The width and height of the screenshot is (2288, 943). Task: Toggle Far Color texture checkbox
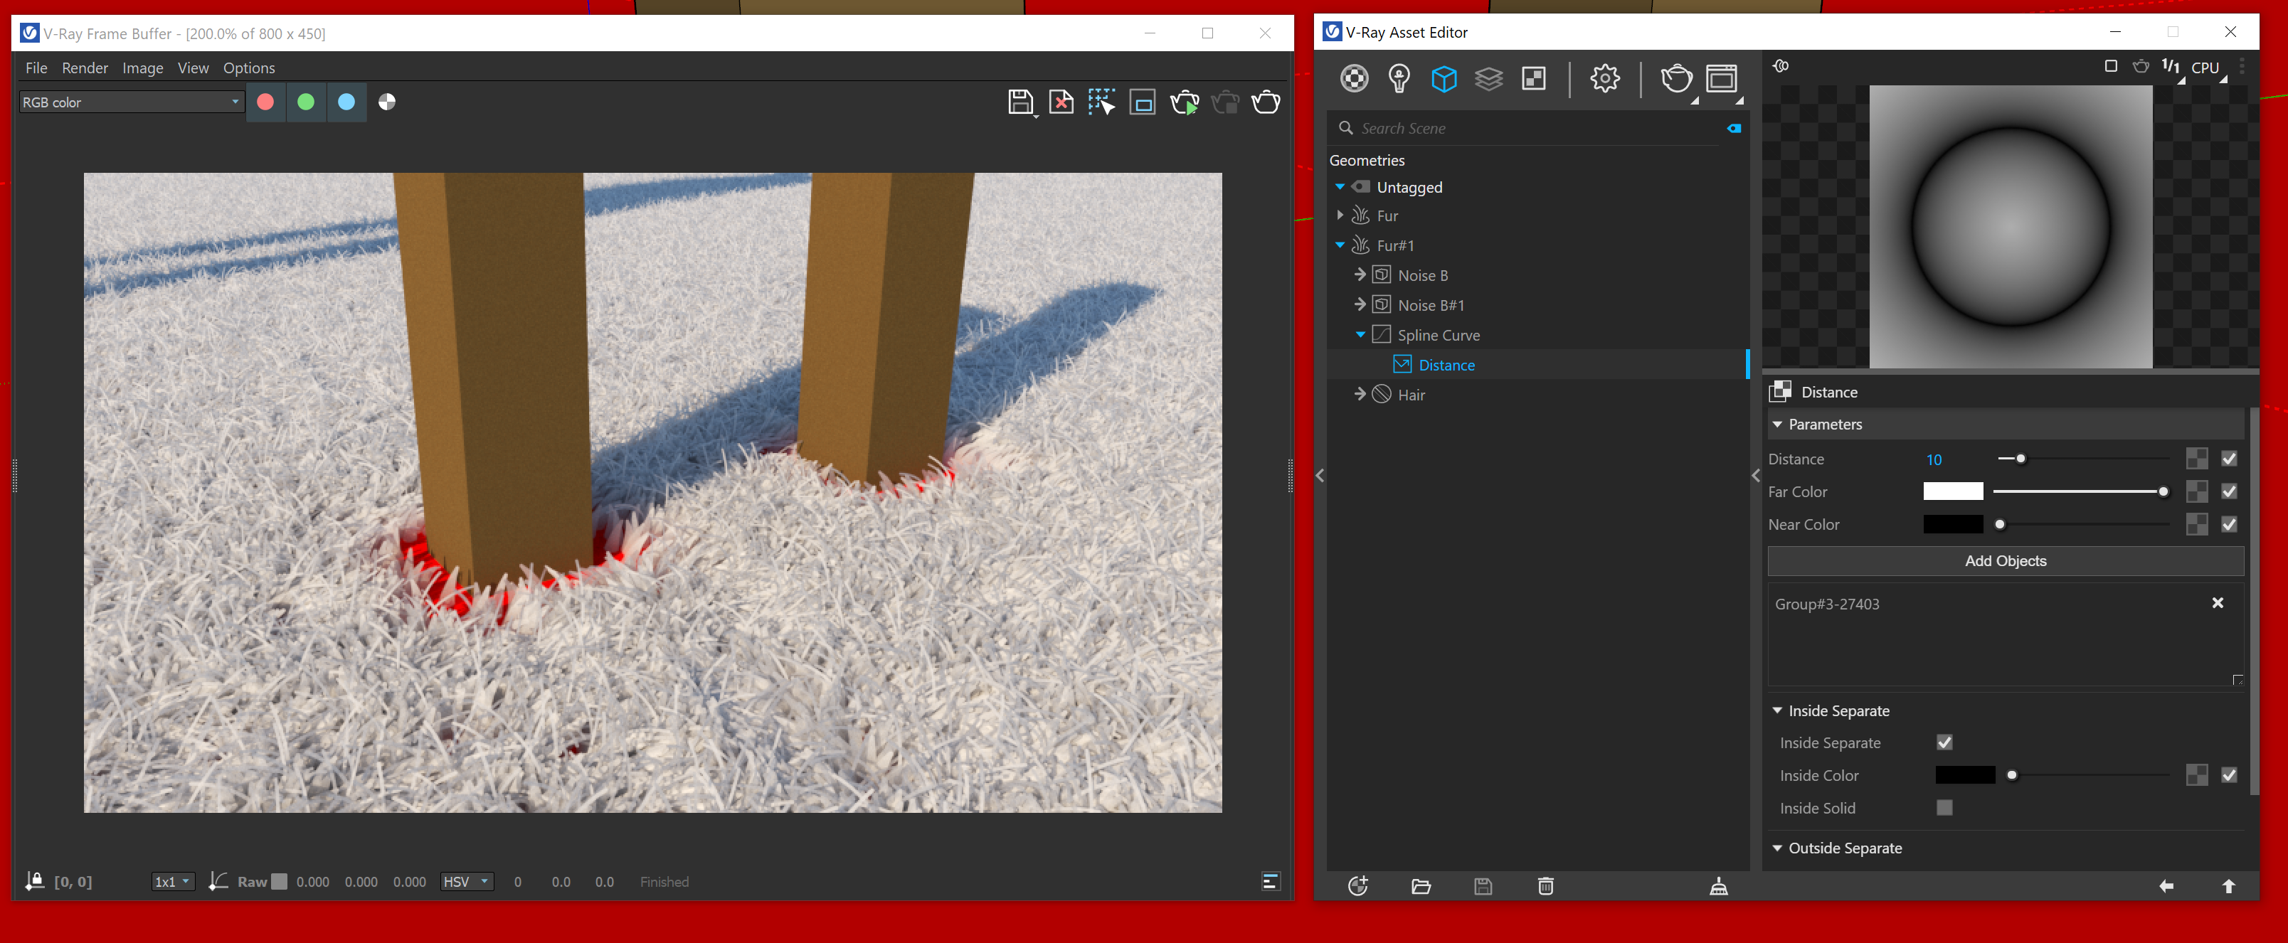(x=2230, y=491)
